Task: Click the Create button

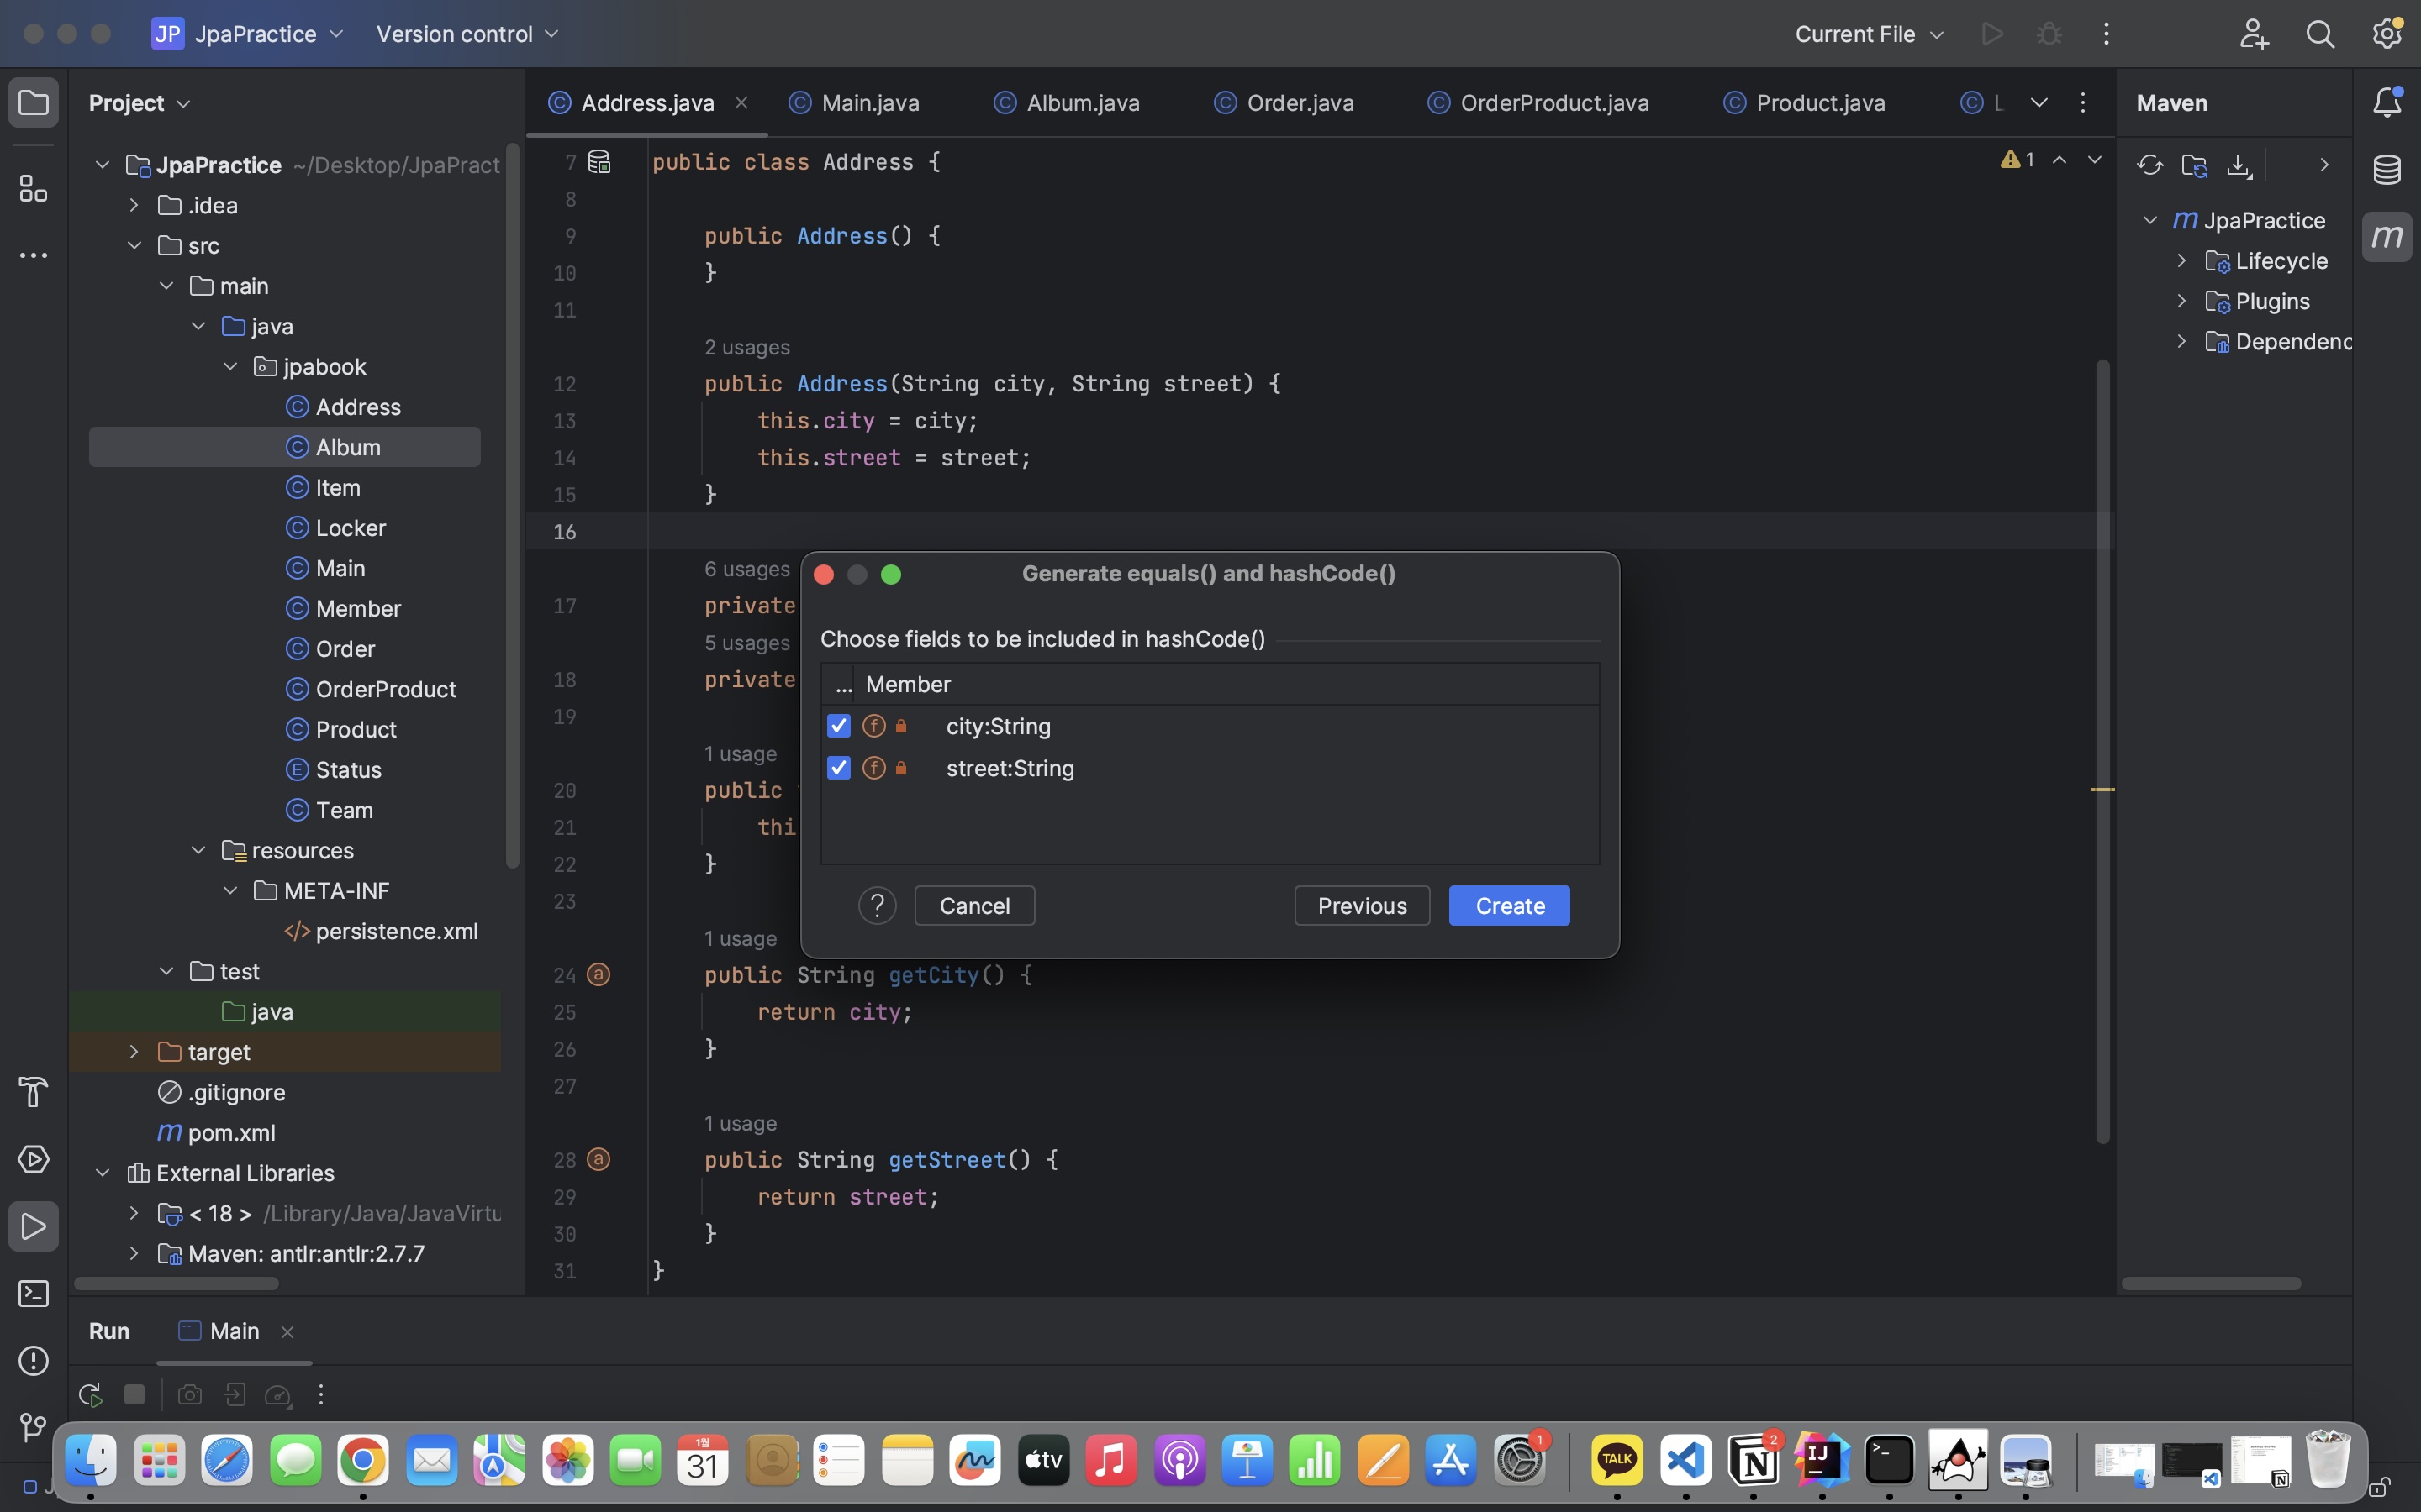Action: point(1507,906)
